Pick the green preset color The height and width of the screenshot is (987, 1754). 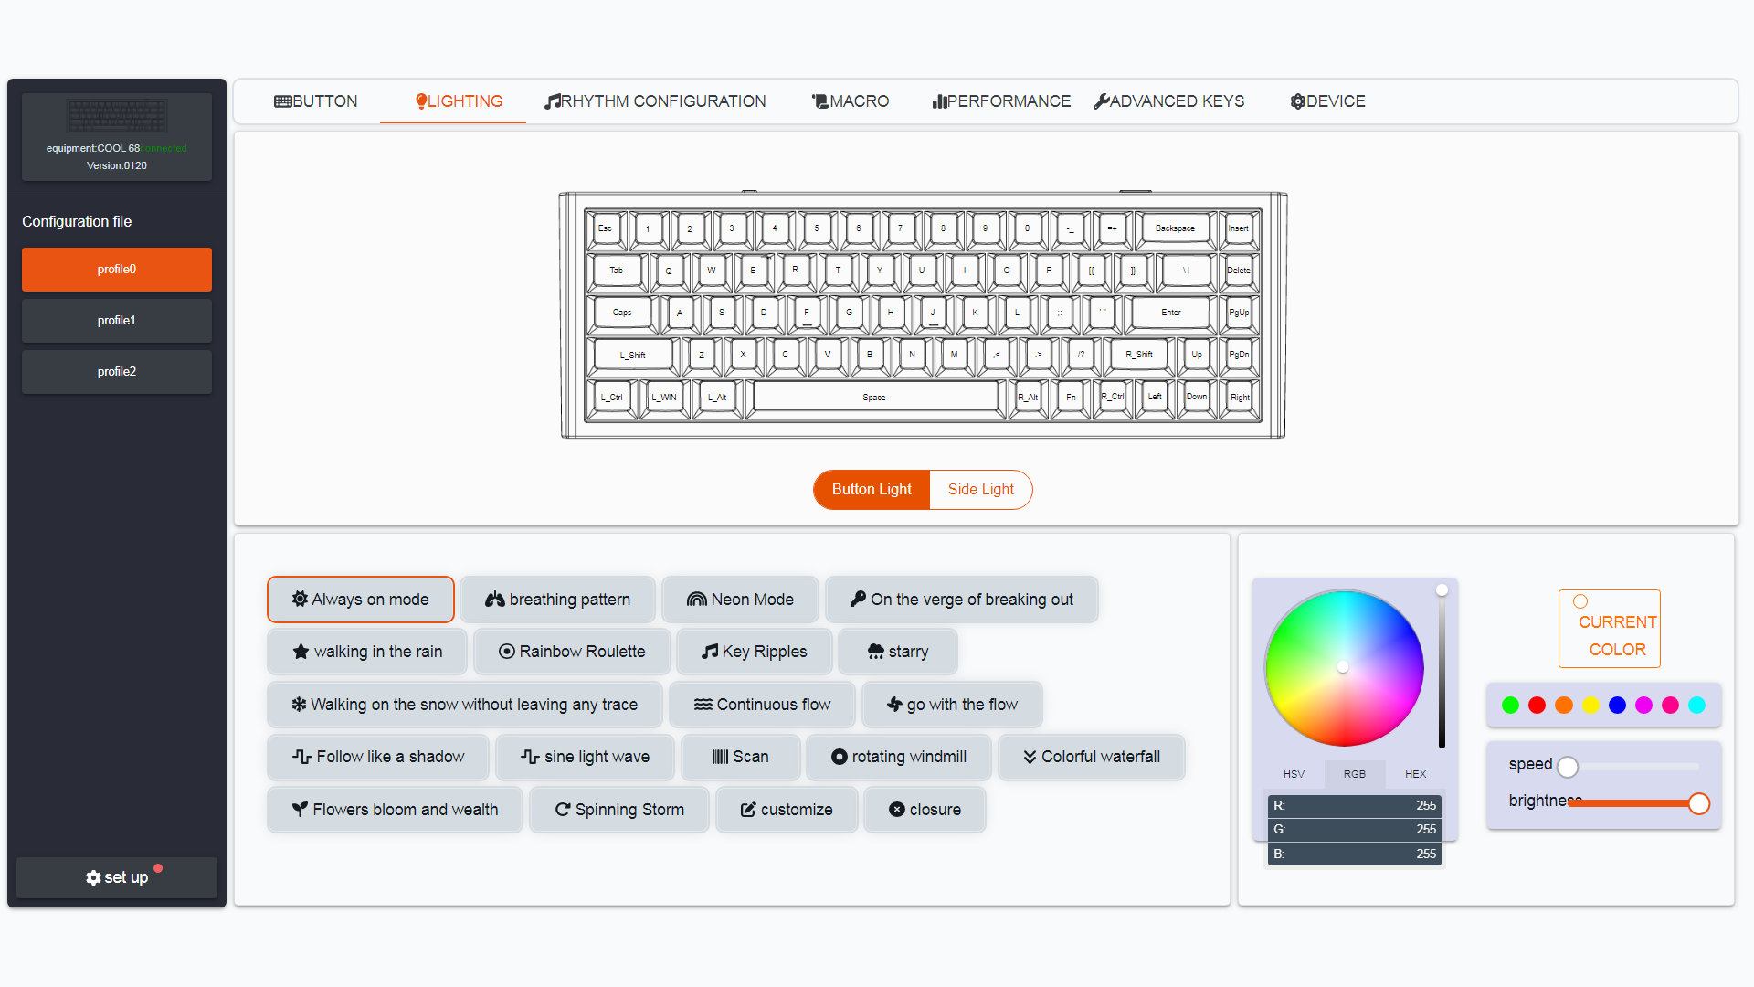tap(1510, 705)
